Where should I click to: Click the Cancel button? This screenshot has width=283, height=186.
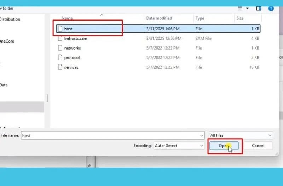[x=258, y=146]
